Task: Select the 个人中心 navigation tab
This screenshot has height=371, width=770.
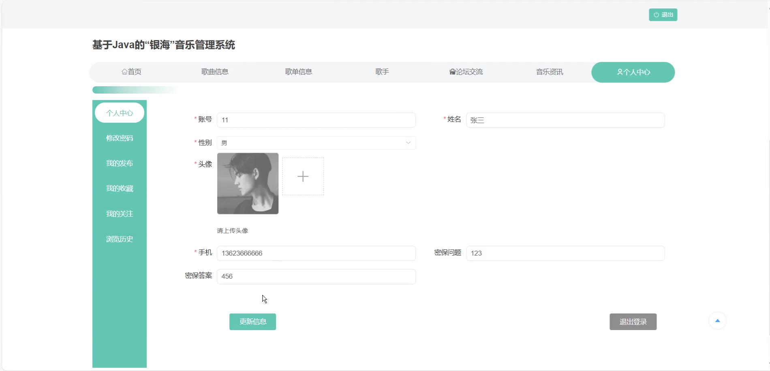Action: click(x=633, y=72)
